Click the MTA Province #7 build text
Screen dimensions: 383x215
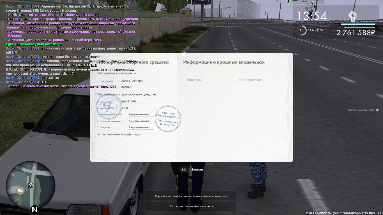point(344,213)
